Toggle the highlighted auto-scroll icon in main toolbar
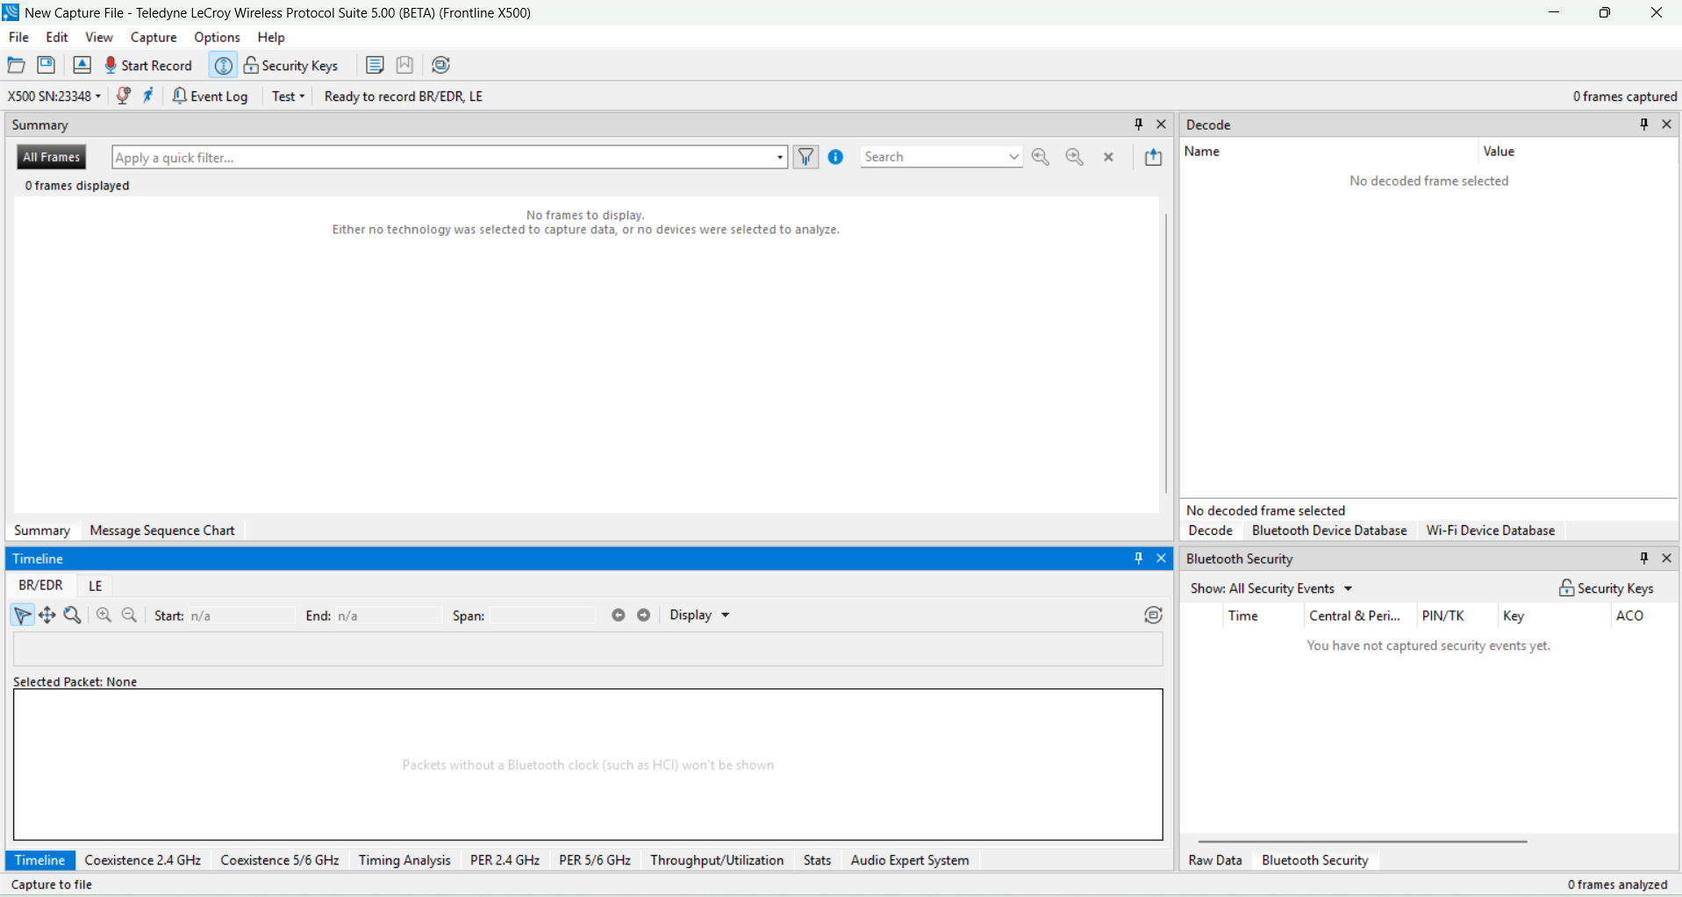This screenshot has width=1682, height=897. click(223, 65)
